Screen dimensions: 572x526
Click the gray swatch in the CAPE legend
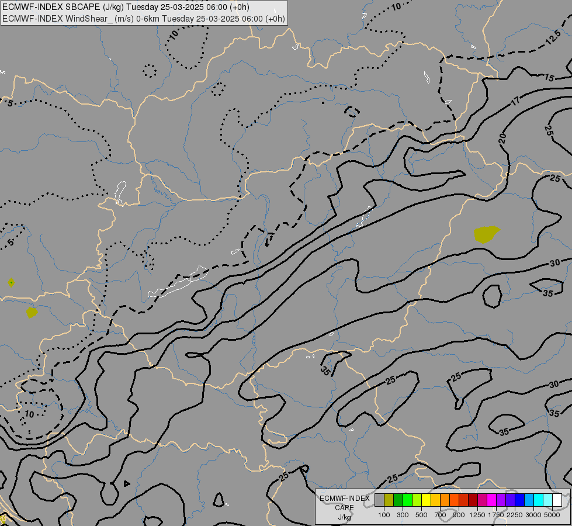379,500
